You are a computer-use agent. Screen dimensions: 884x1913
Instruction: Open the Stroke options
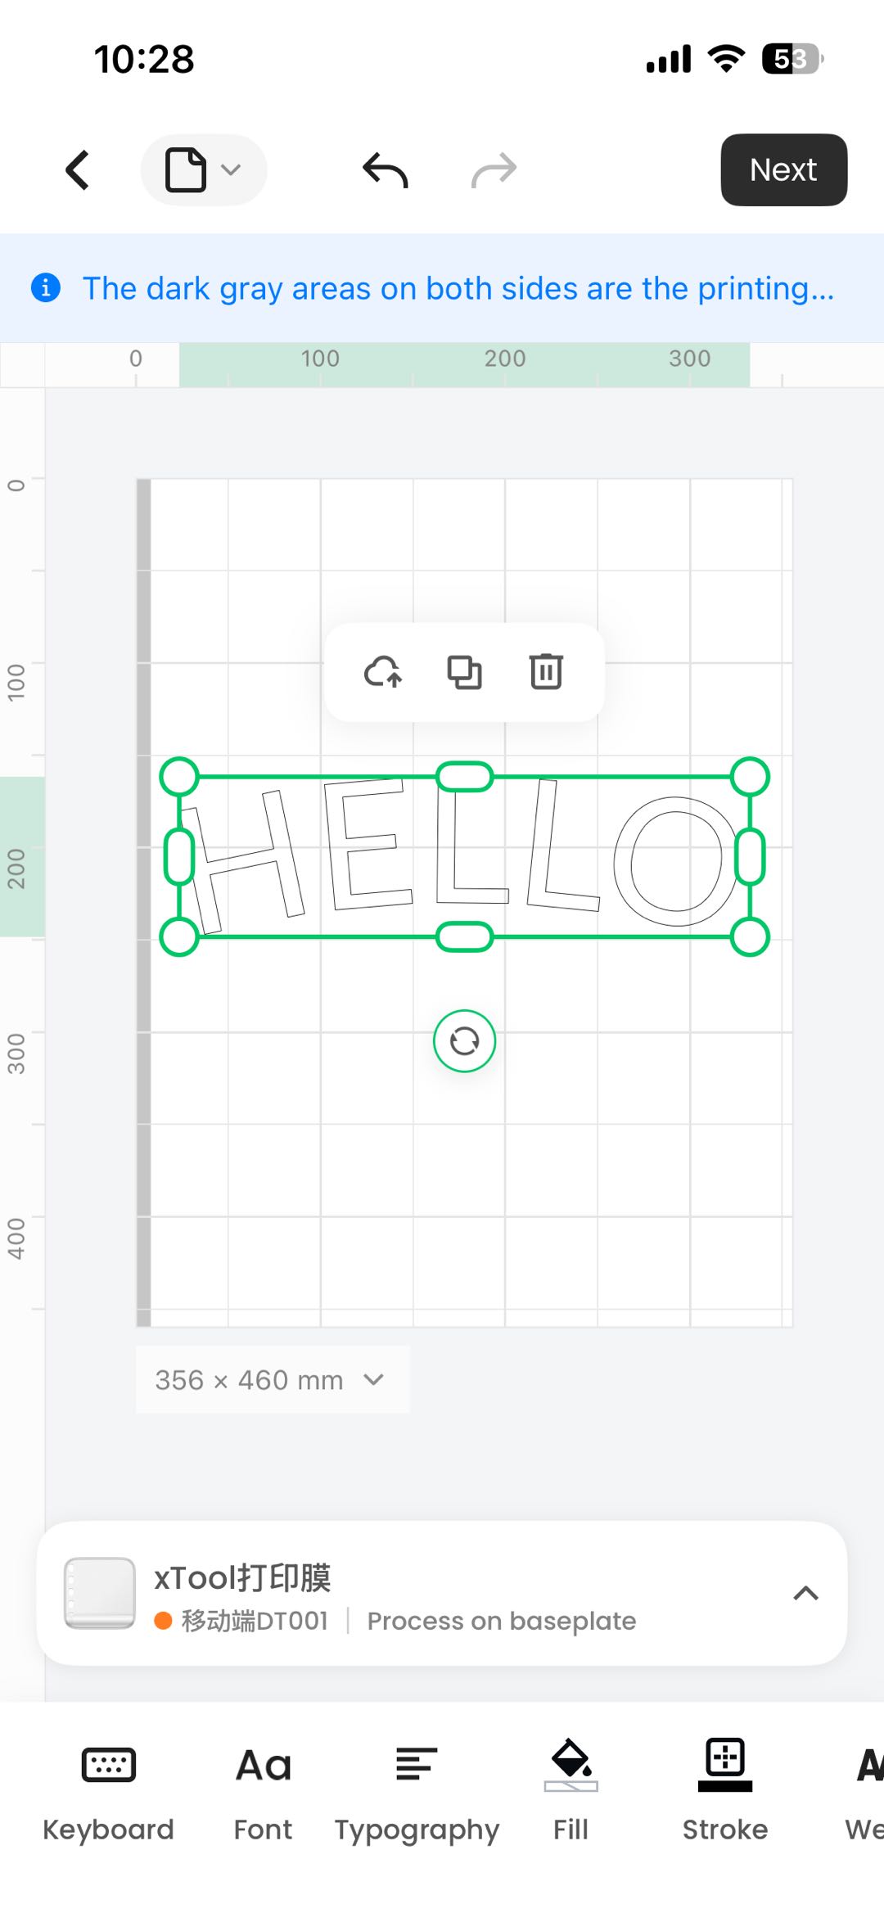click(x=725, y=1793)
